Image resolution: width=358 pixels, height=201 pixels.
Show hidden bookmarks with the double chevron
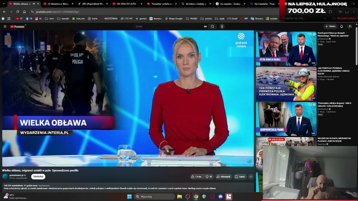tap(325, 19)
